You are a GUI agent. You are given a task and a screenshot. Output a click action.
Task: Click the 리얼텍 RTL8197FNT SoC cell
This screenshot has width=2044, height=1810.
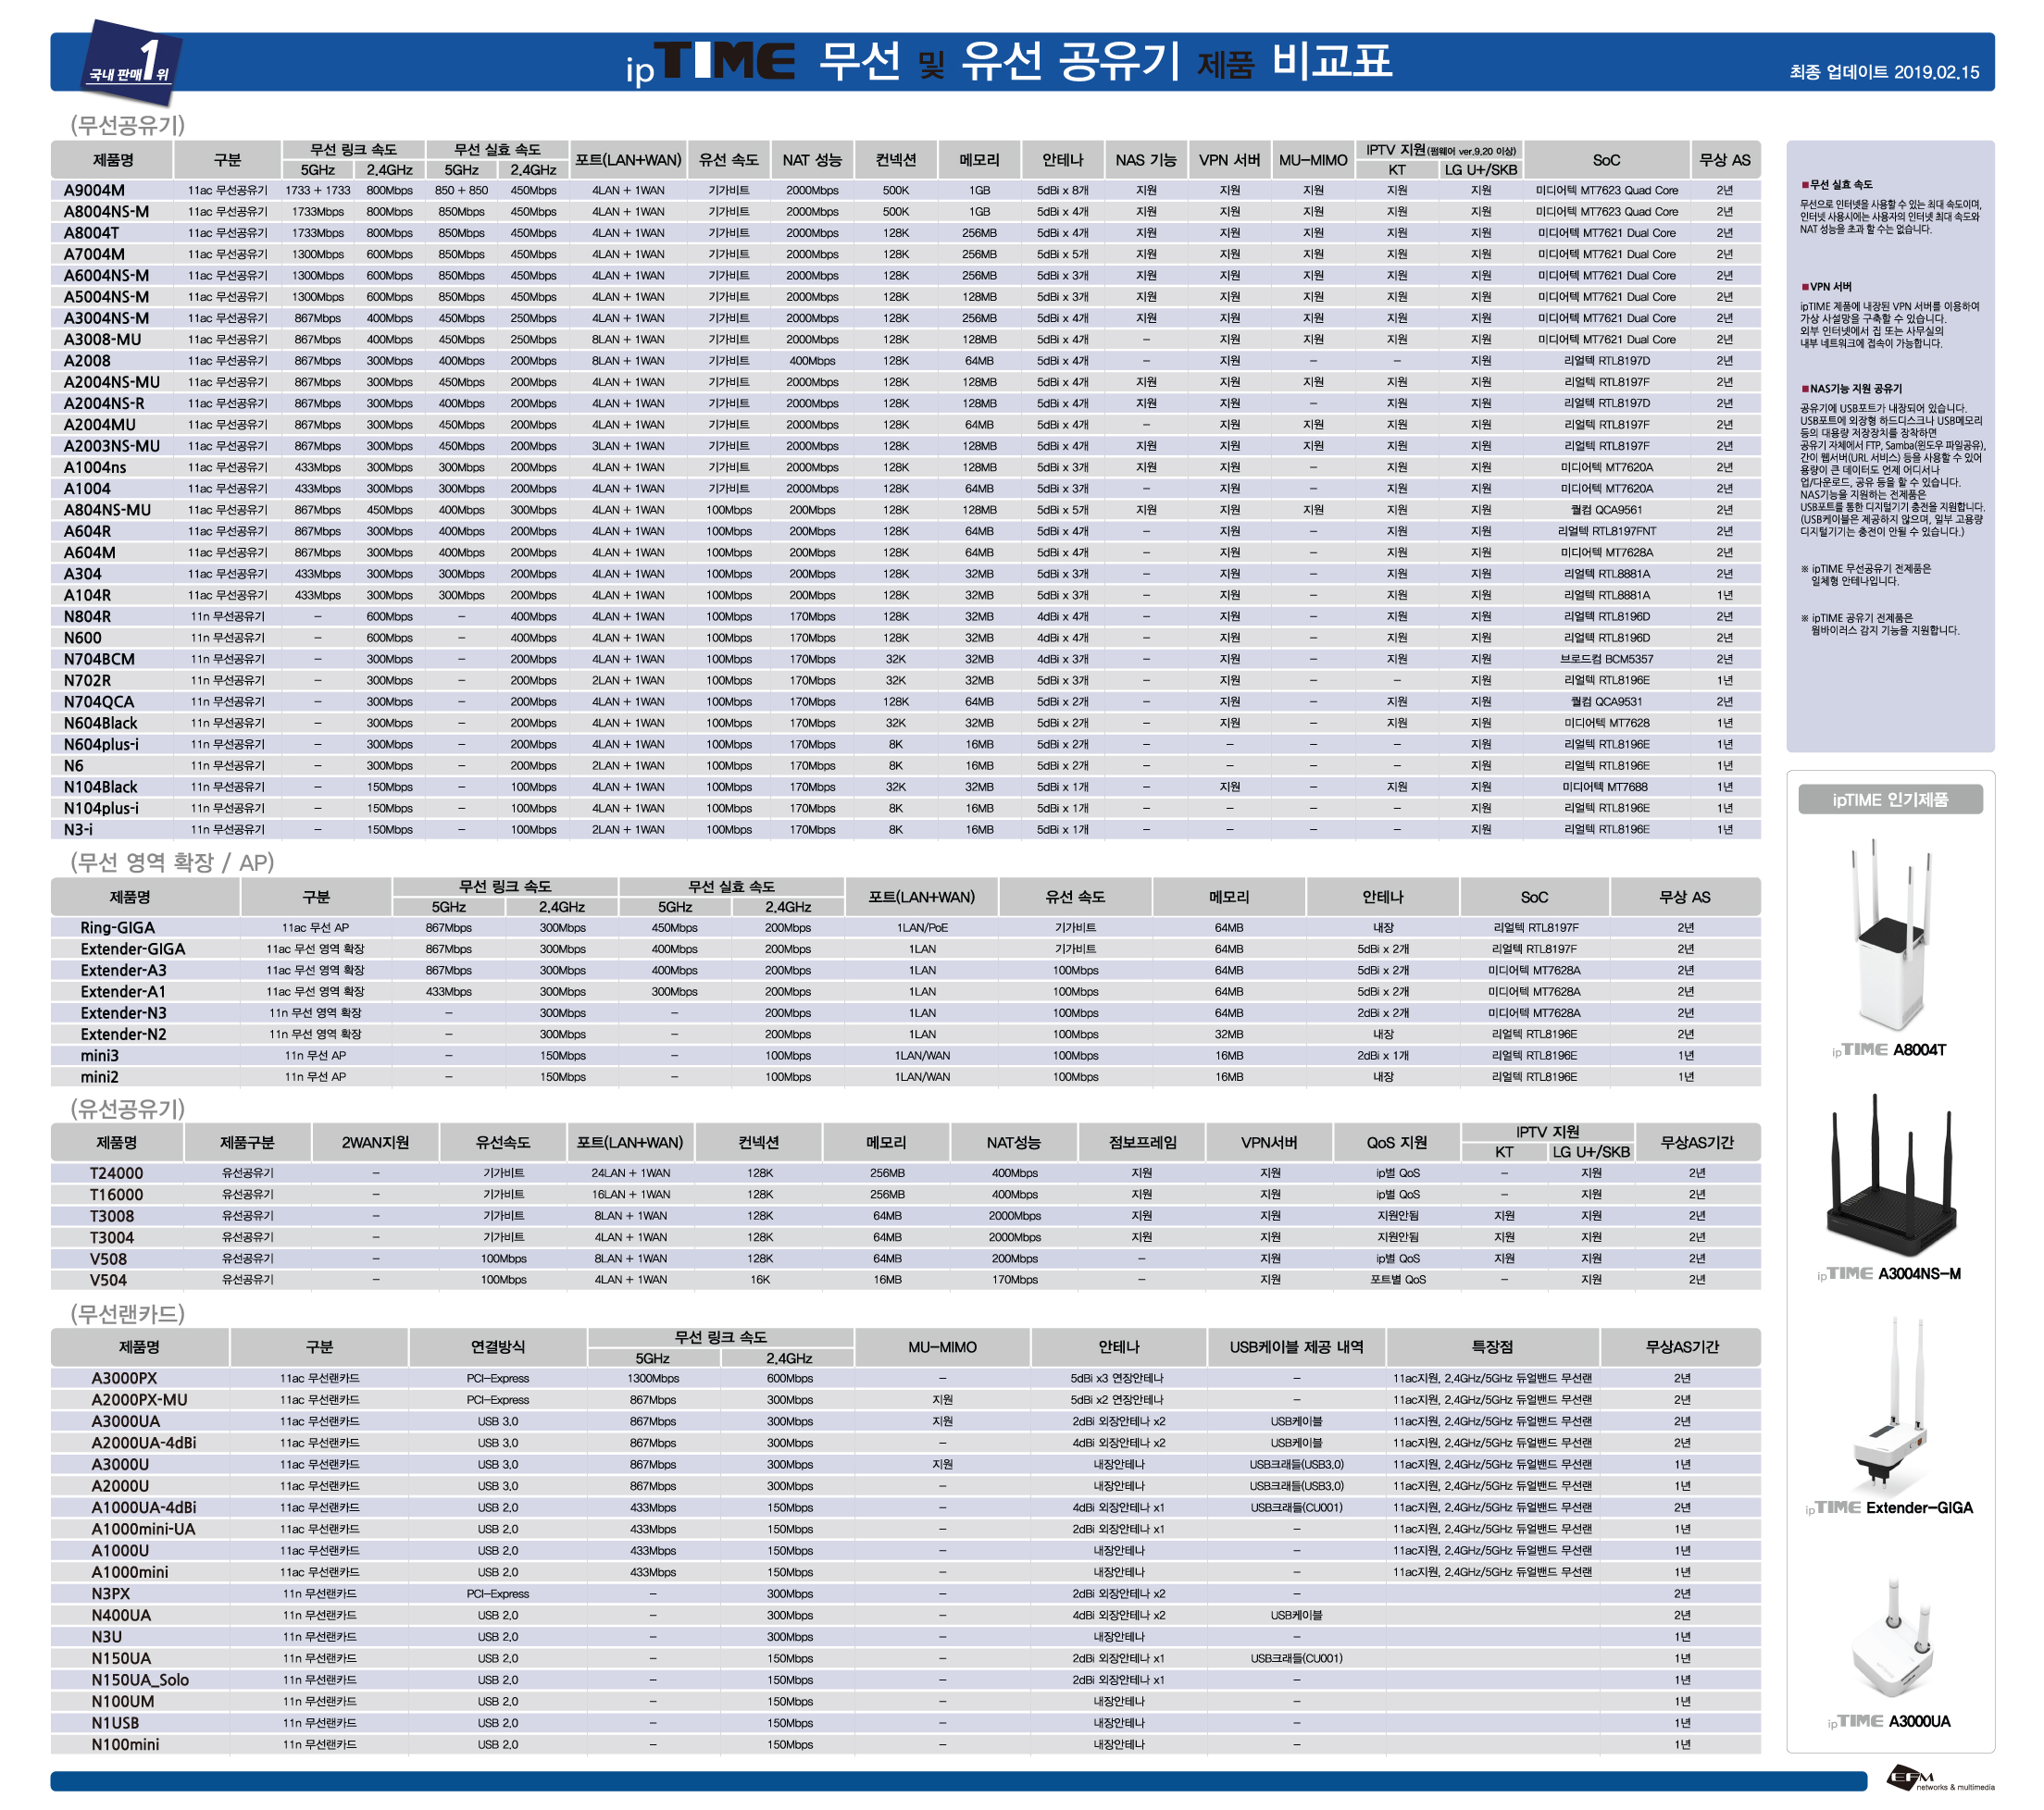(x=1606, y=532)
